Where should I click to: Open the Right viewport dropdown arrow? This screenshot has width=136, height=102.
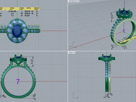[x=75, y=52]
